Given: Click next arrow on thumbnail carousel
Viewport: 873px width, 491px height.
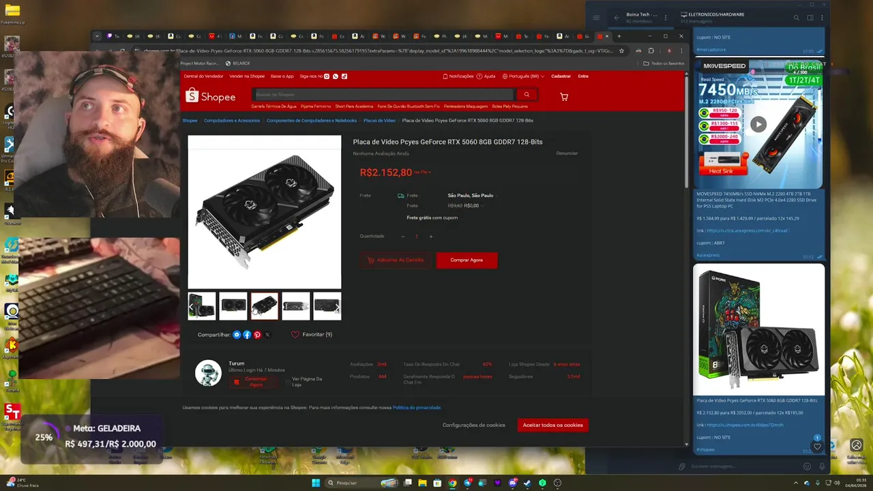Looking at the screenshot, I should (x=337, y=307).
